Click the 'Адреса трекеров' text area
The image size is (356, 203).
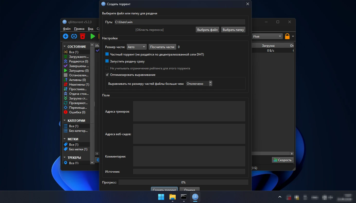pos(189,111)
